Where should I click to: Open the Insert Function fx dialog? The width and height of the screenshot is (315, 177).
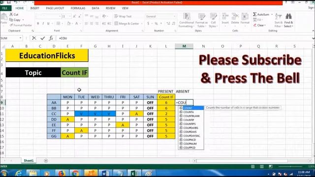point(51,38)
